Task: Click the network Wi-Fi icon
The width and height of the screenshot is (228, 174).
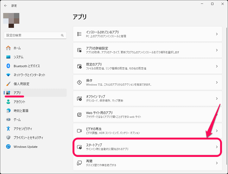Action: point(8,75)
